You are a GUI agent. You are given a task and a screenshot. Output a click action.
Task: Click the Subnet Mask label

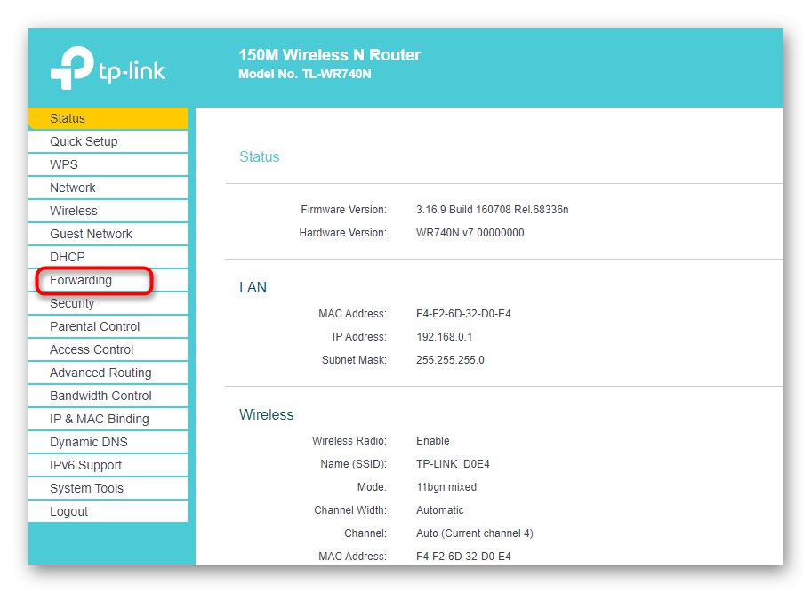(354, 360)
